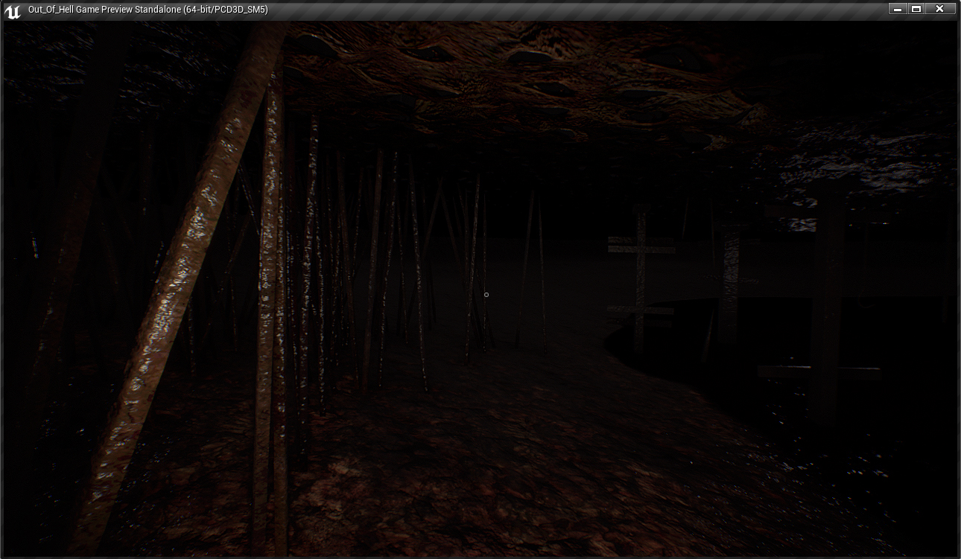Click the horizontal plank at lower right

(819, 372)
